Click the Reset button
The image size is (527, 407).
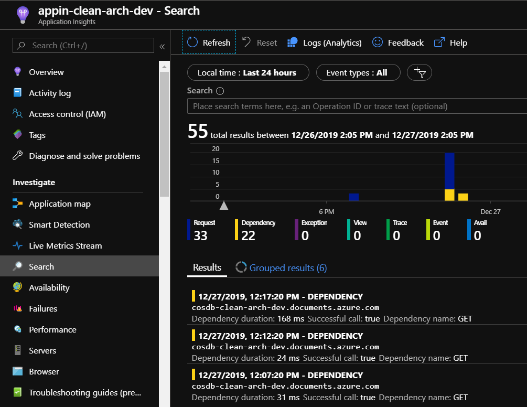point(260,42)
